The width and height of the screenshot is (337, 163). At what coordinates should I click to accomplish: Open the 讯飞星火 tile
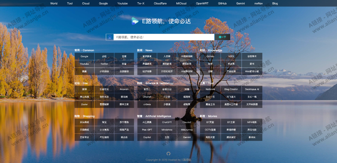[x=231, y=97]
